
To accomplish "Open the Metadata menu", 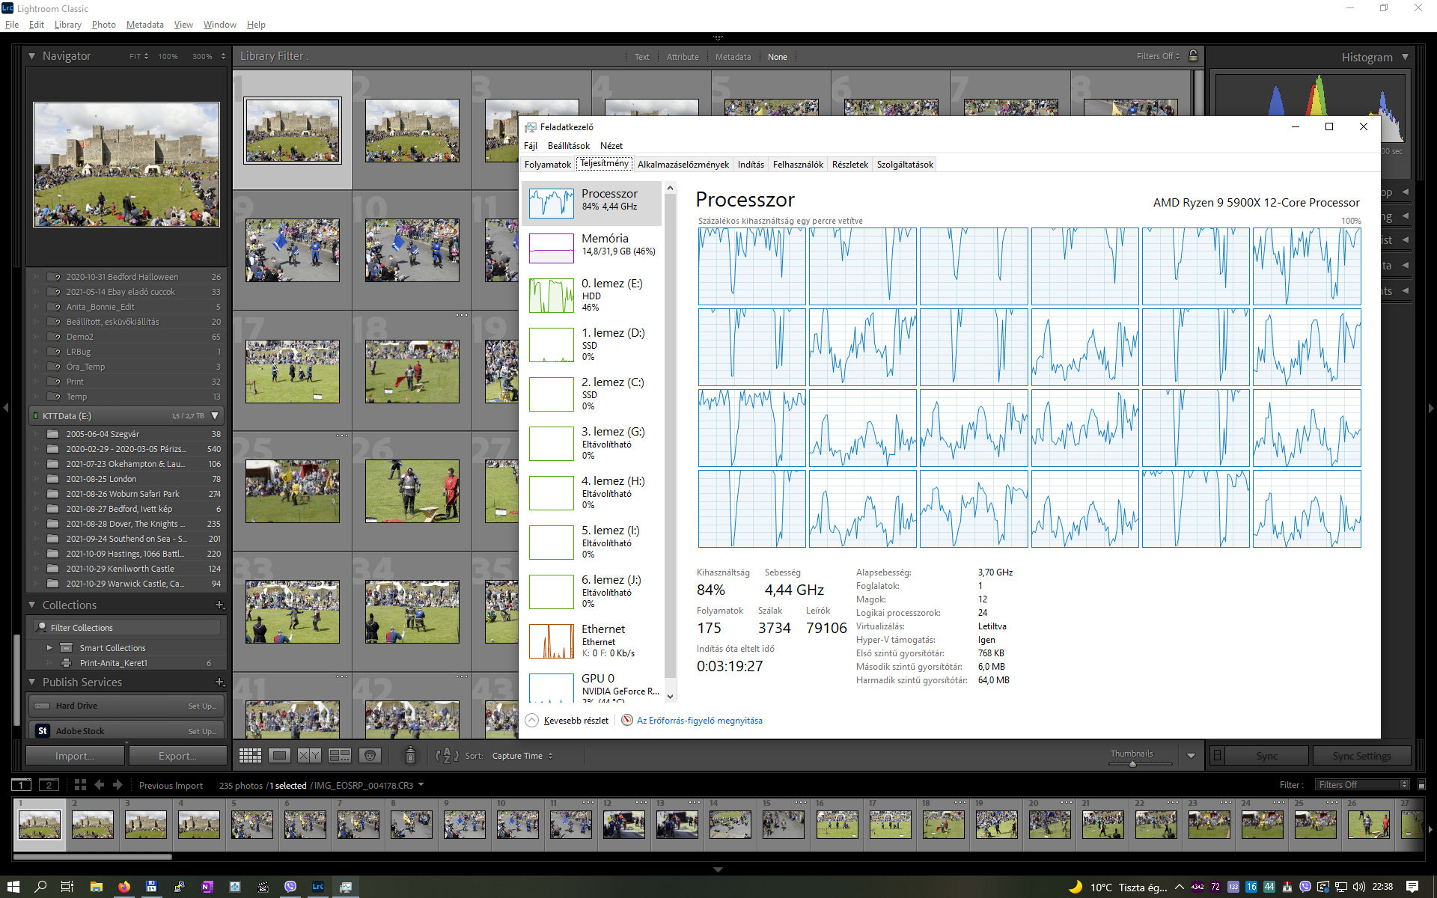I will (x=144, y=25).
